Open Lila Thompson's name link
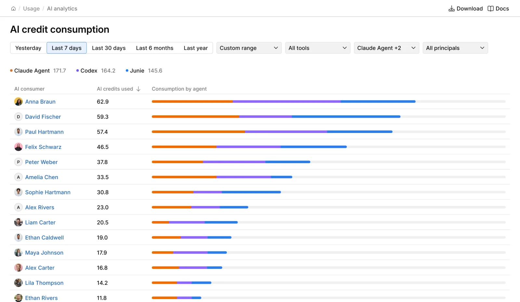 click(x=44, y=283)
